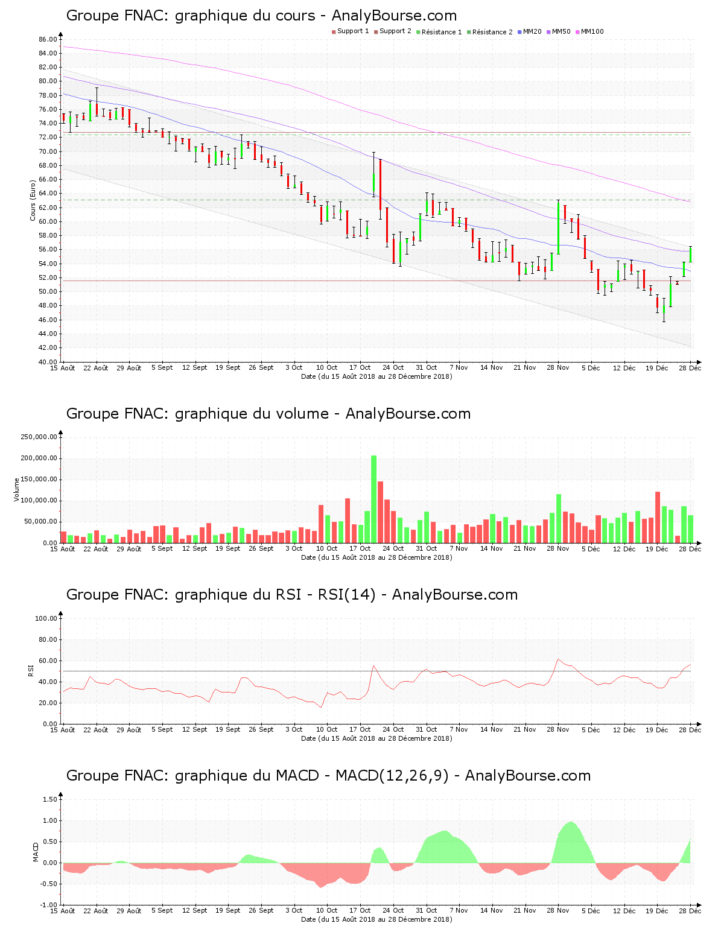Click the -0.50 value on MACD axis
724x935 pixels.
click(49, 884)
